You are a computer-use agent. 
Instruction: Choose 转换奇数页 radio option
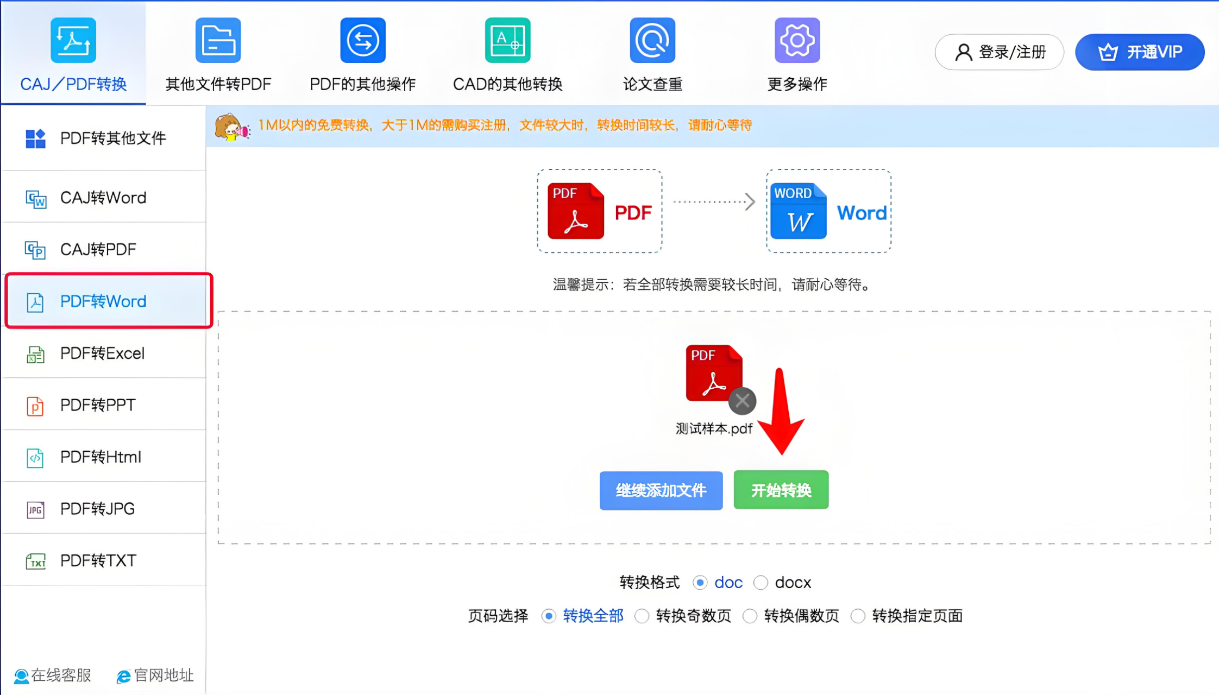click(x=642, y=616)
